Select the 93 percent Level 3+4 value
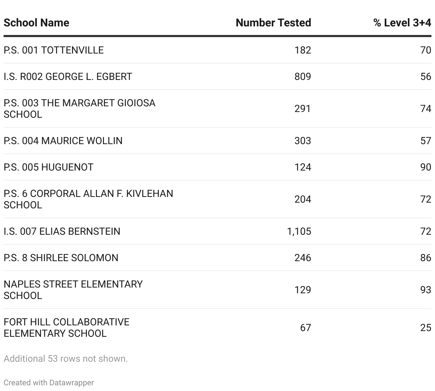Screen dimensions: 435x391 [425, 290]
